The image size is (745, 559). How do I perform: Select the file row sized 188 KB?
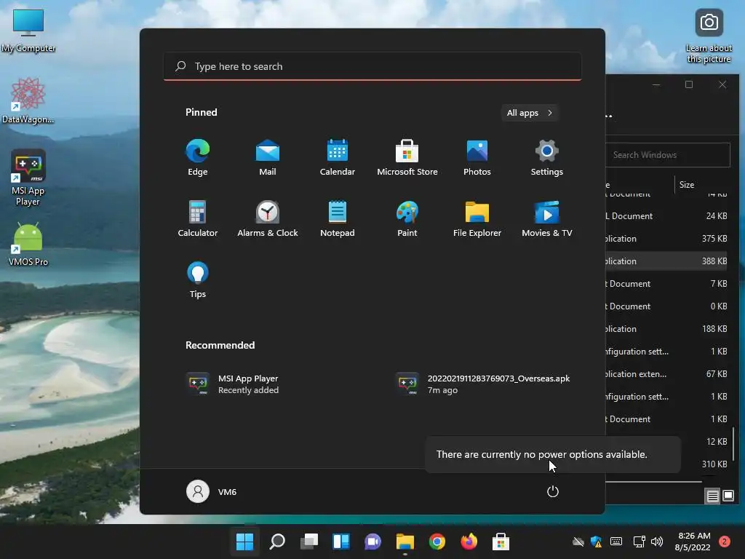coord(666,329)
